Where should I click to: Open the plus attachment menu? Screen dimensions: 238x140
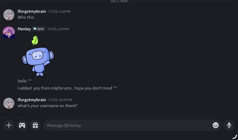[x=9, y=125]
